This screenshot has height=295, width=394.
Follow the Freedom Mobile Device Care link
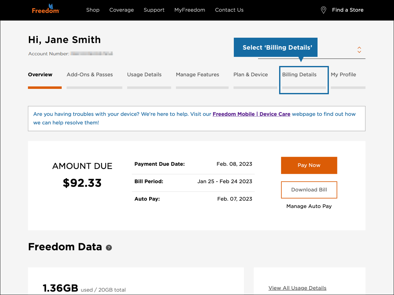click(x=251, y=114)
